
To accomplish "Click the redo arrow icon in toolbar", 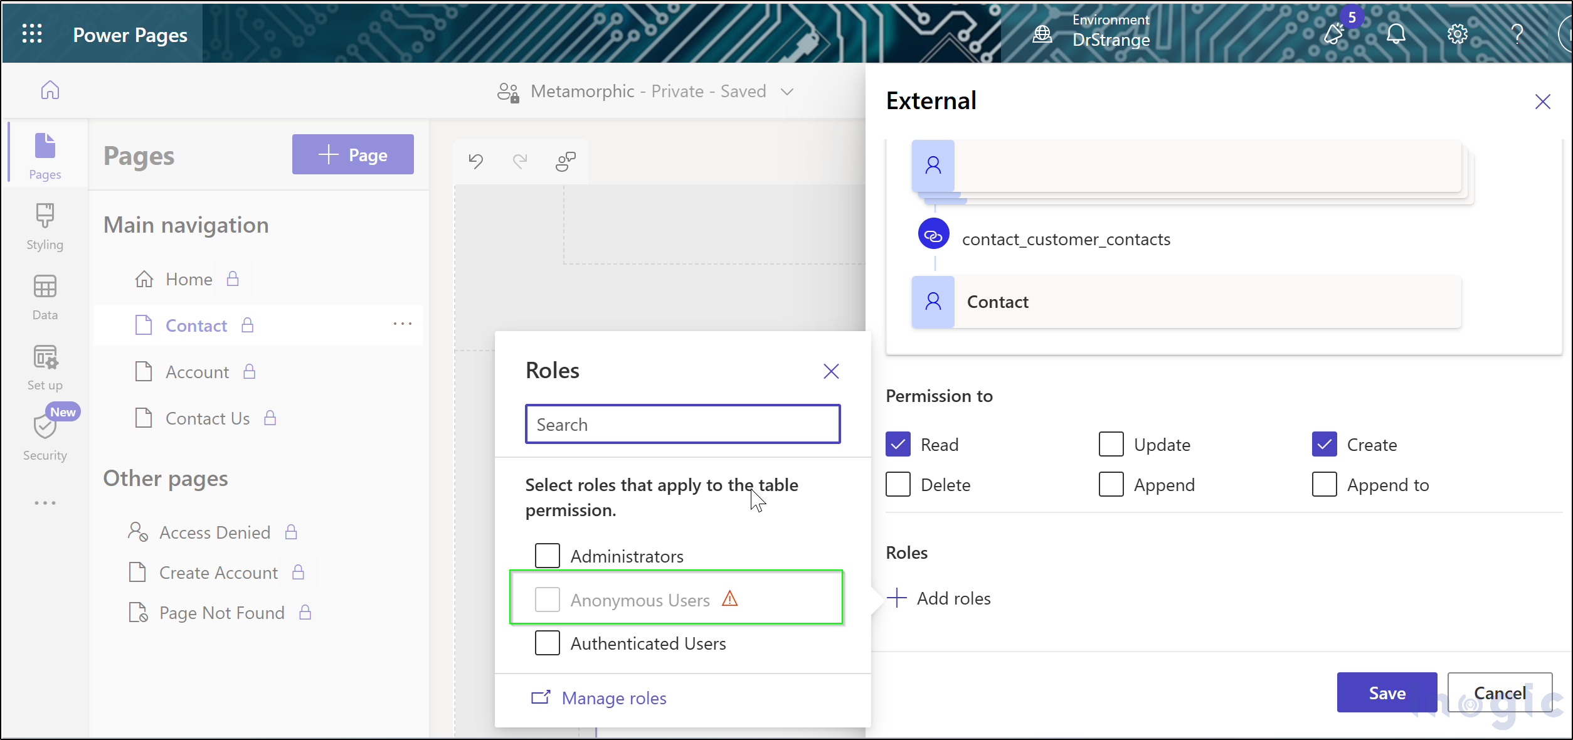I will click(x=521, y=159).
